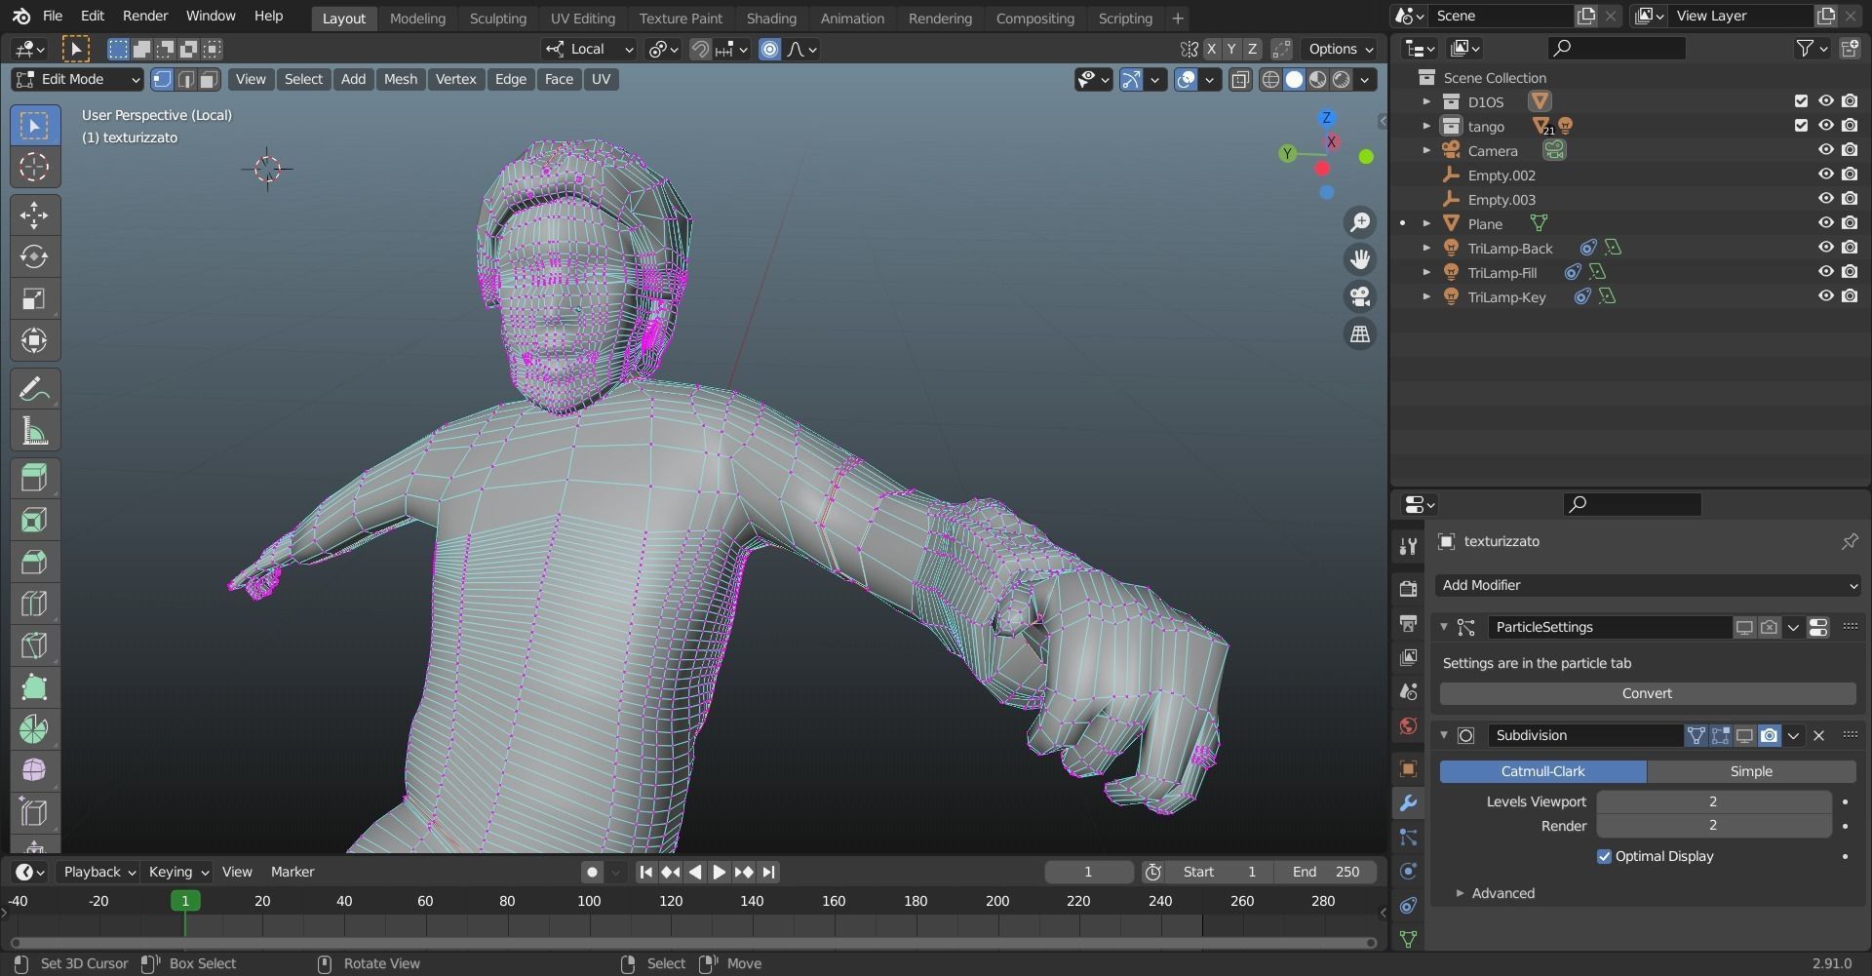Open Particle properties tab icon
Image resolution: width=1872 pixels, height=976 pixels.
pyautogui.click(x=1408, y=838)
